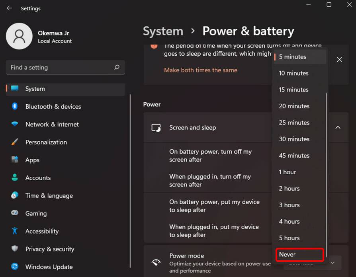Collapse the Screen and sleep section
356x277 pixels.
338,127
